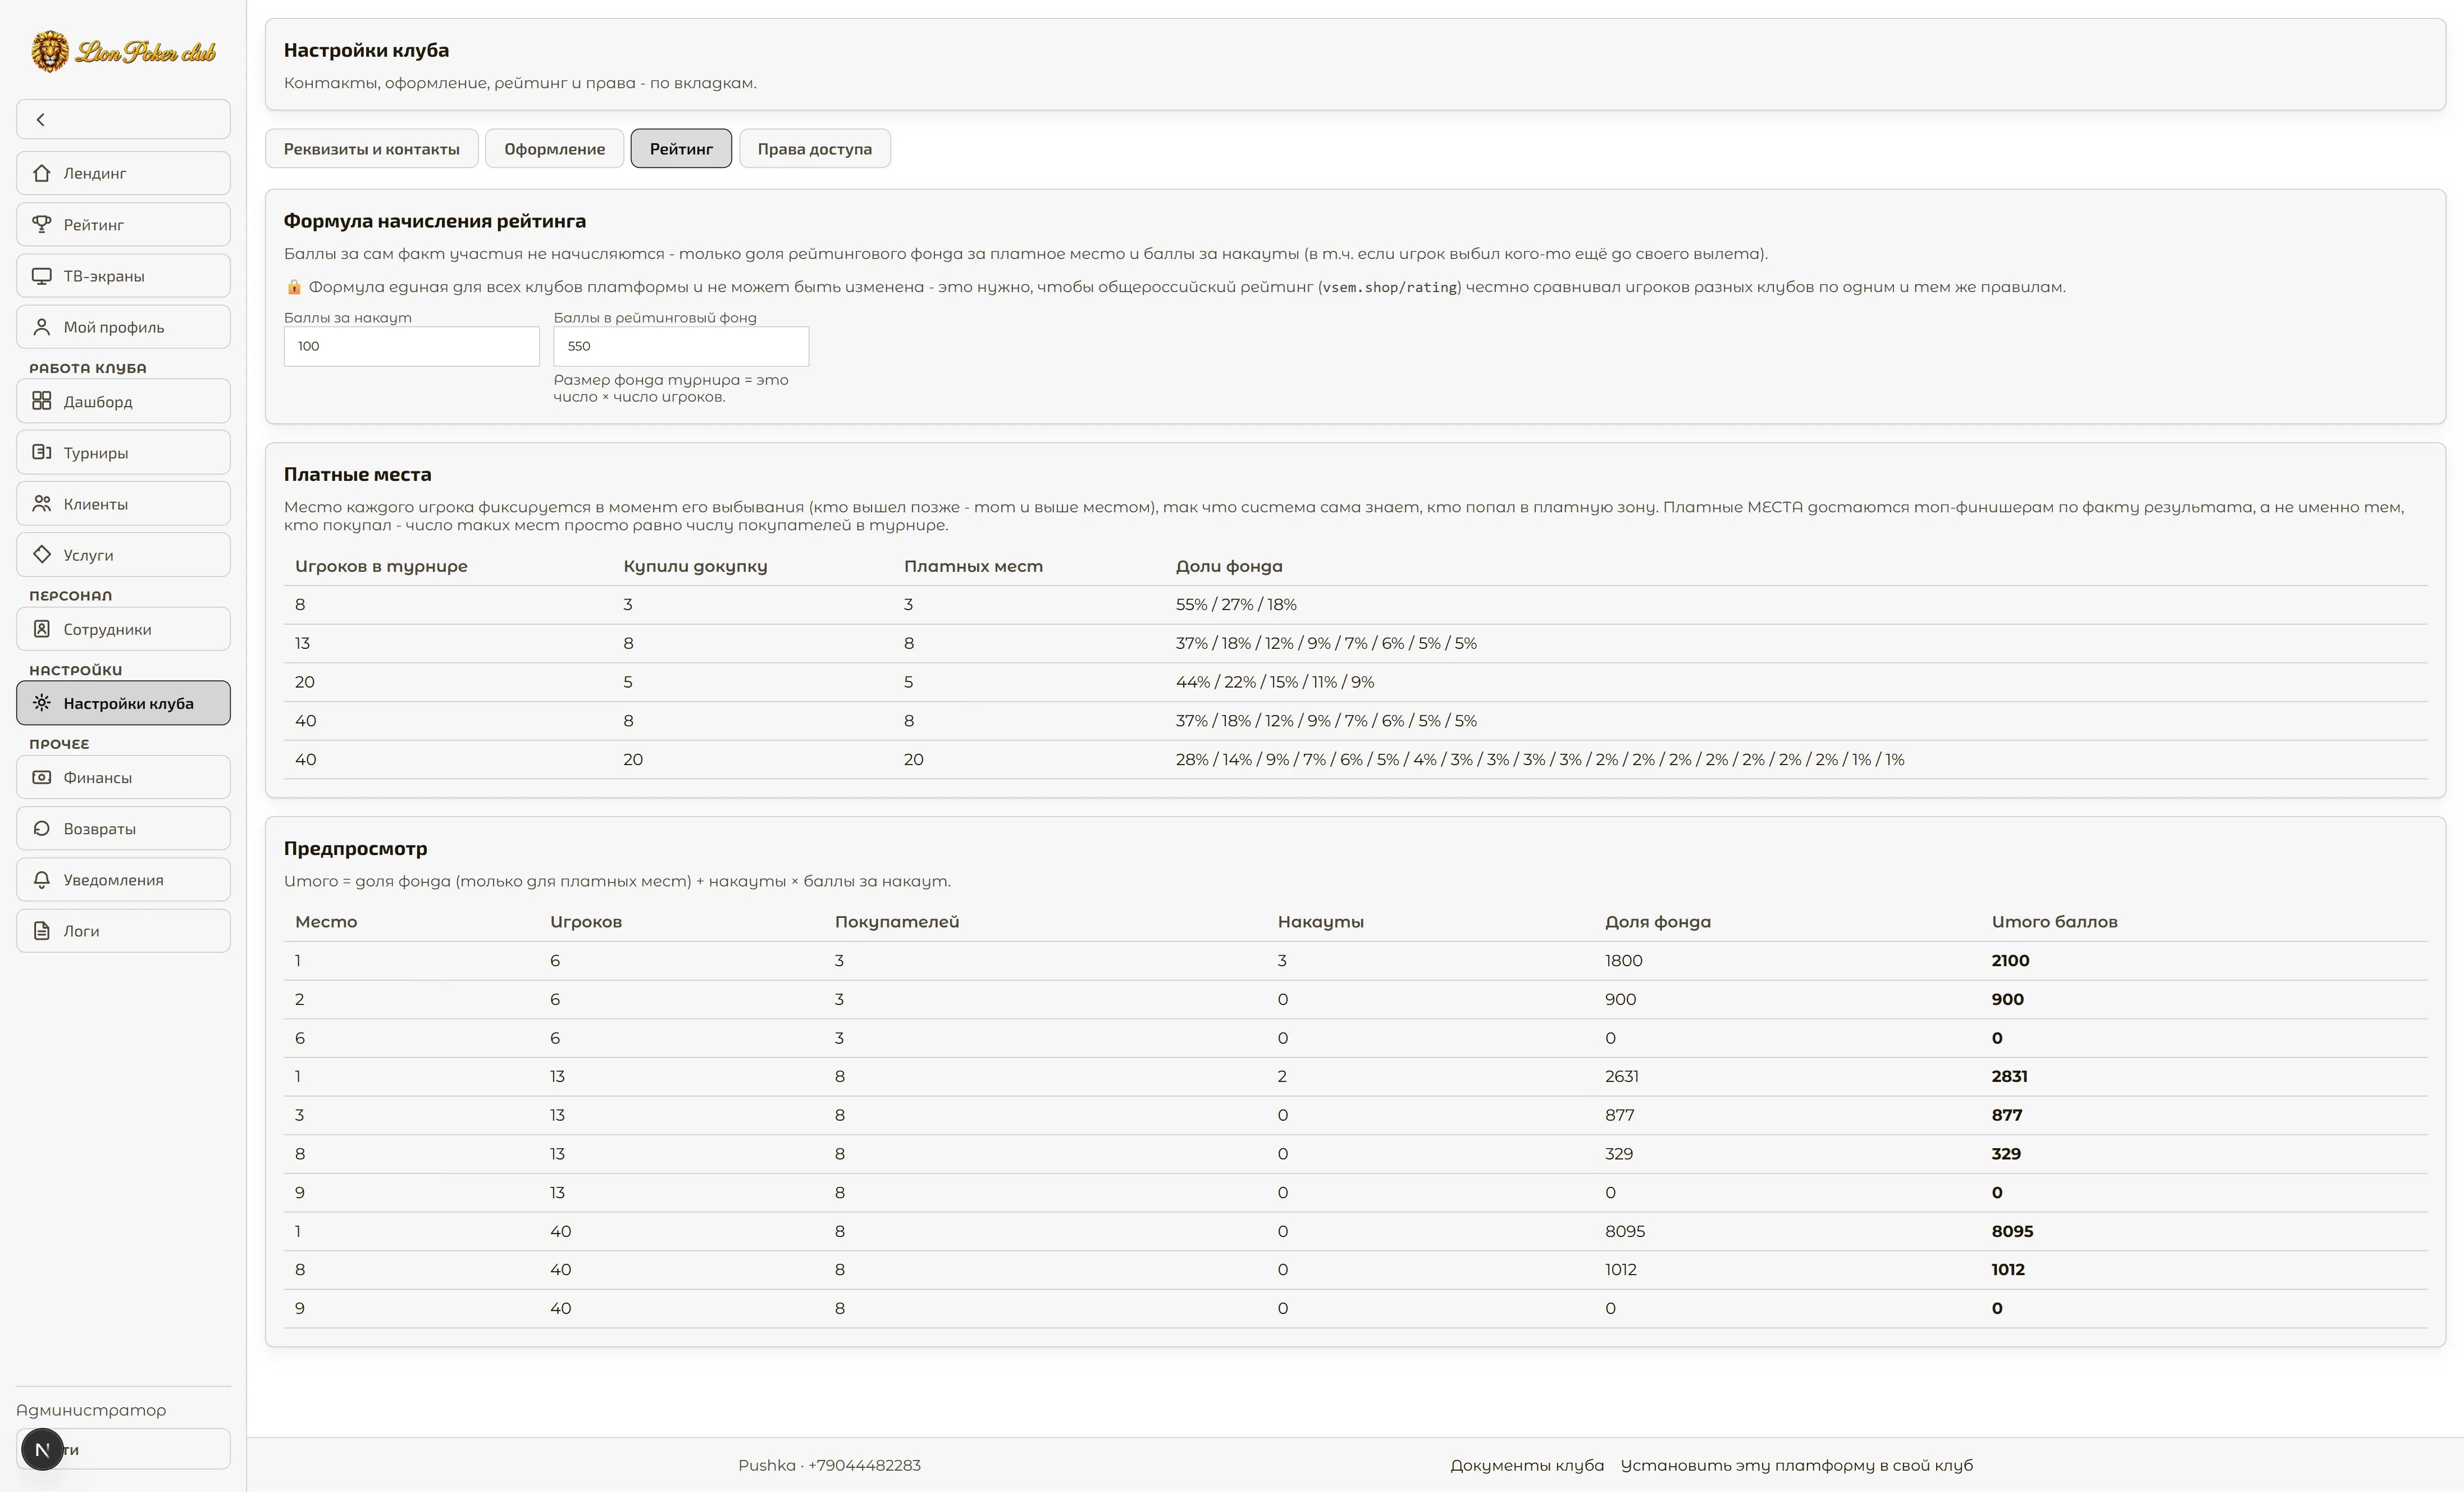
Task: Click the 1800 fund share value
Action: [x=1624, y=961]
